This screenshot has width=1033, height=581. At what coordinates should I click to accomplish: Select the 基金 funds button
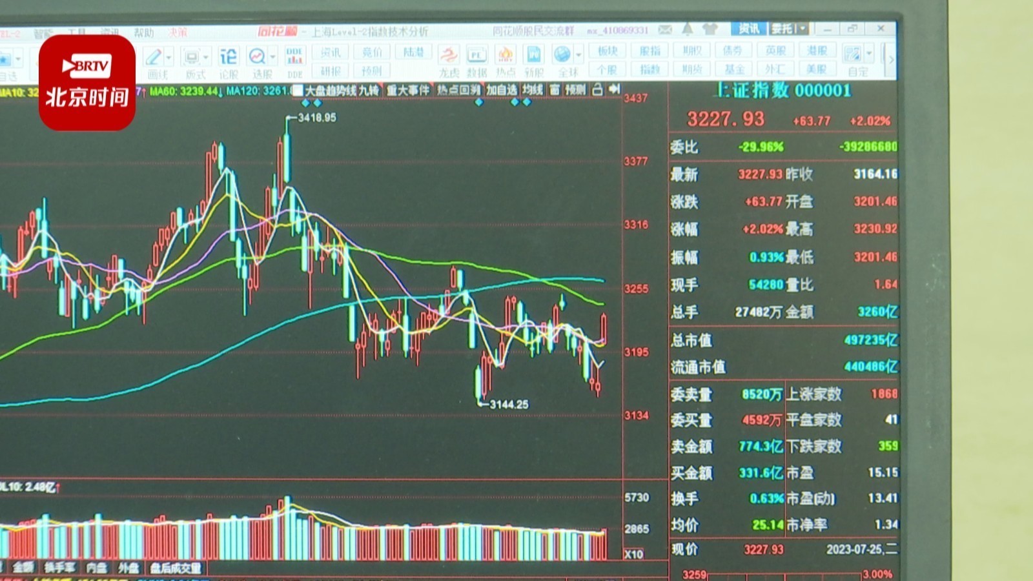pos(733,69)
